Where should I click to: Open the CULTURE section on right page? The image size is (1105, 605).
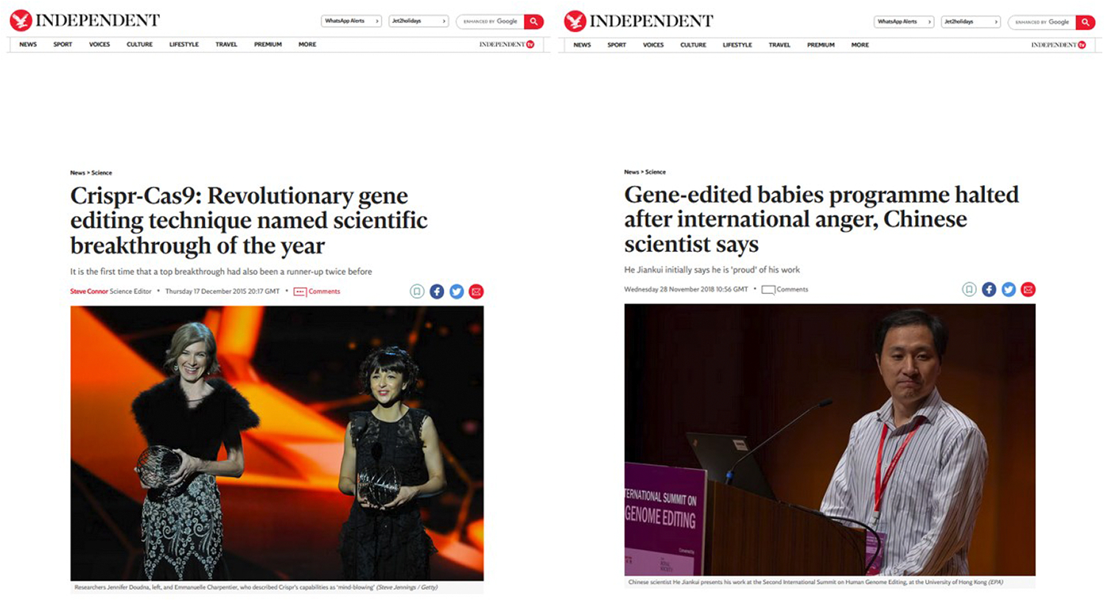(x=693, y=46)
